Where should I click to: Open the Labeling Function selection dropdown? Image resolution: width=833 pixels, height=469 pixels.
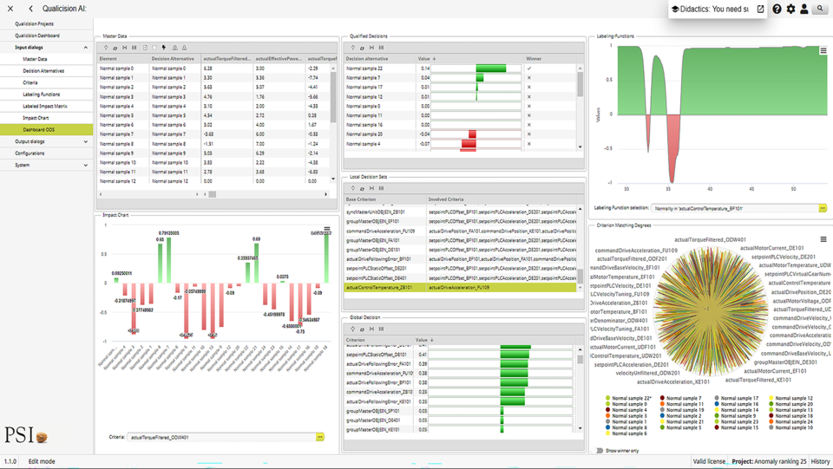point(823,208)
